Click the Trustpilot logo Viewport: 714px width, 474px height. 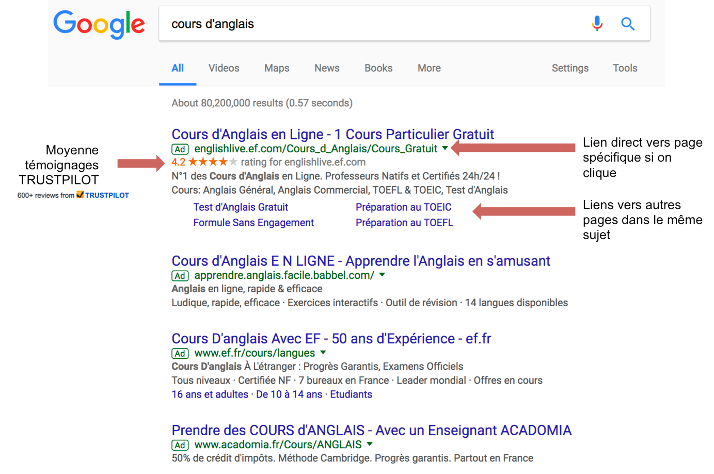pos(103,195)
